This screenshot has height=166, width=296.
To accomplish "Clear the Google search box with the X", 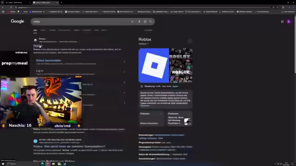I will pyautogui.click(x=132, y=22).
